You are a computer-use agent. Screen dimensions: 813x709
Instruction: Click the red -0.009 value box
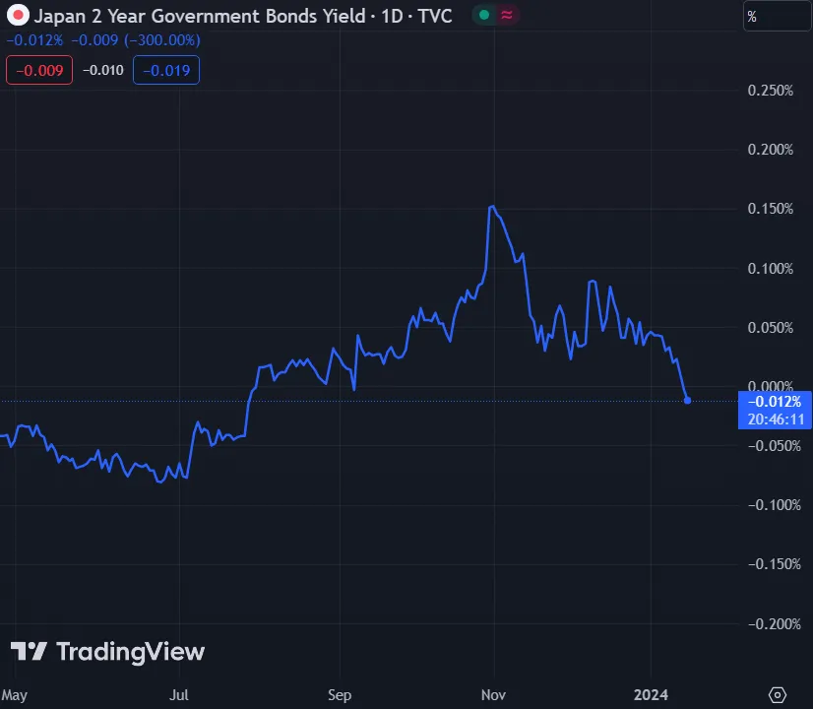click(x=38, y=70)
